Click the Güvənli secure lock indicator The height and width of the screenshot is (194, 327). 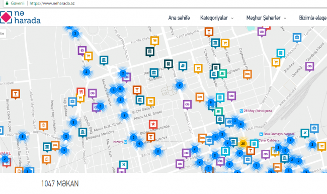(15, 4)
